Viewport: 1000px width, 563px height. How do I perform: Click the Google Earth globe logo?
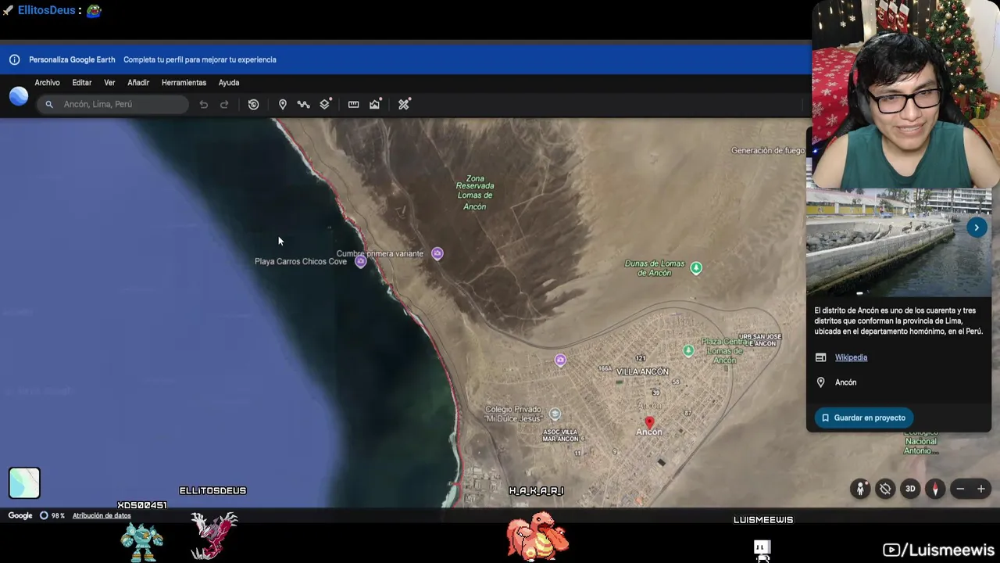[x=19, y=96]
